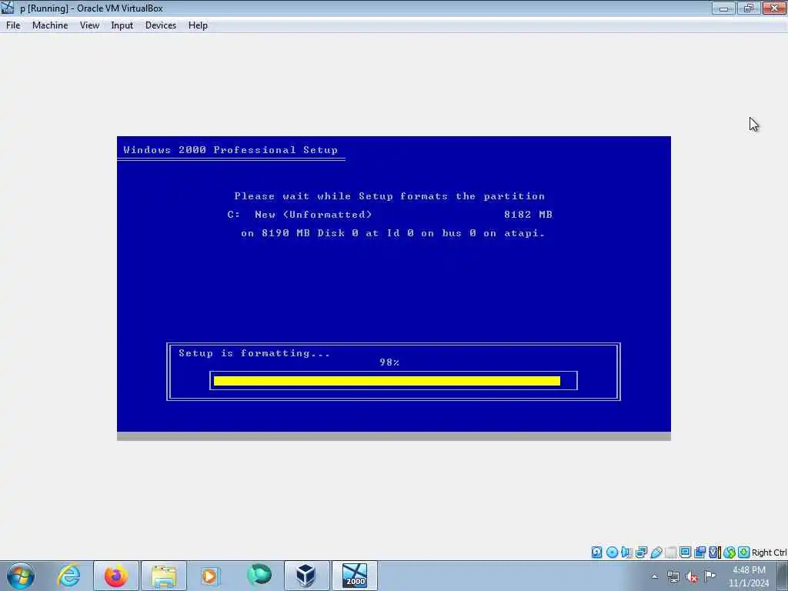Switch to Firefox on the taskbar
Viewport: 788px width, 591px height.
116,576
